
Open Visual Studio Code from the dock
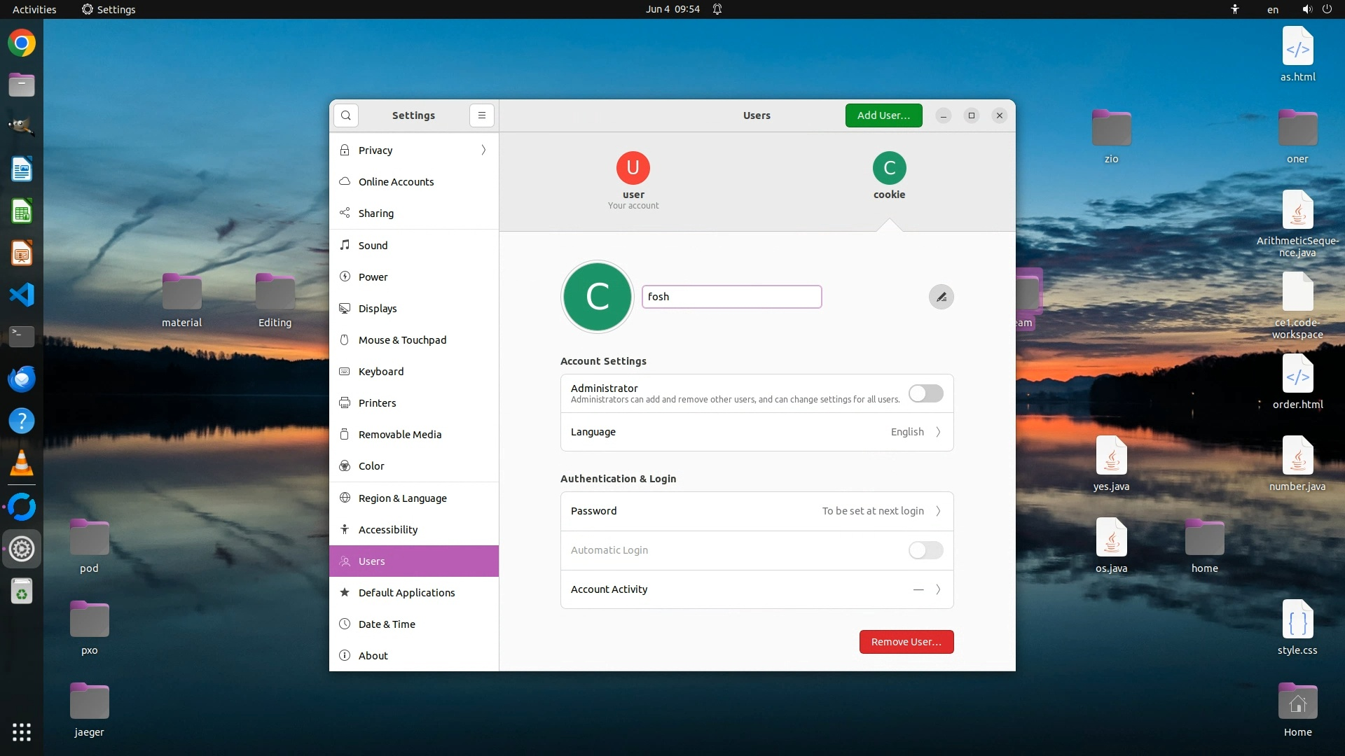pos(22,295)
